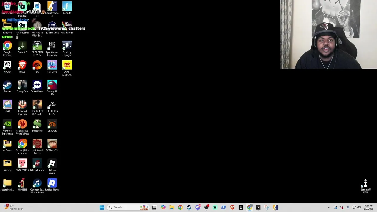Open the Fall Guys shortcut
The width and height of the screenshot is (377, 212).
tap(52, 67)
